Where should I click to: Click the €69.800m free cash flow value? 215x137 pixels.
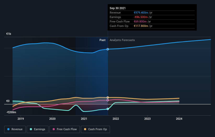140,21
